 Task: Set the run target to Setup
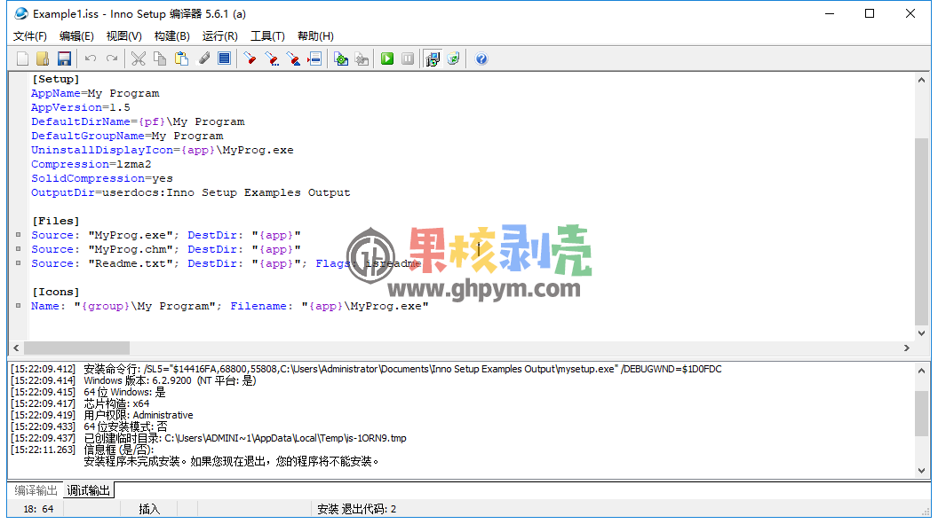[x=432, y=59]
